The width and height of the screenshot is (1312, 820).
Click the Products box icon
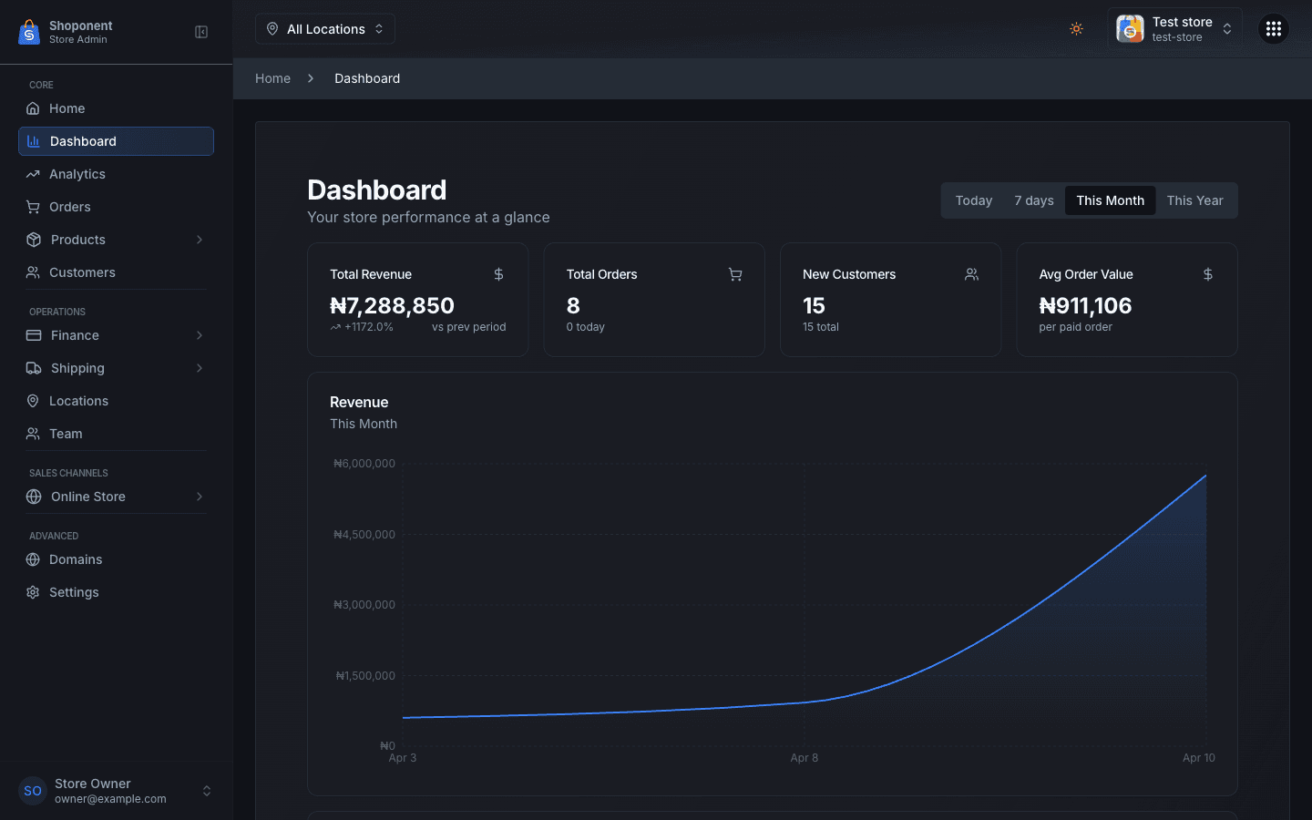coord(34,240)
